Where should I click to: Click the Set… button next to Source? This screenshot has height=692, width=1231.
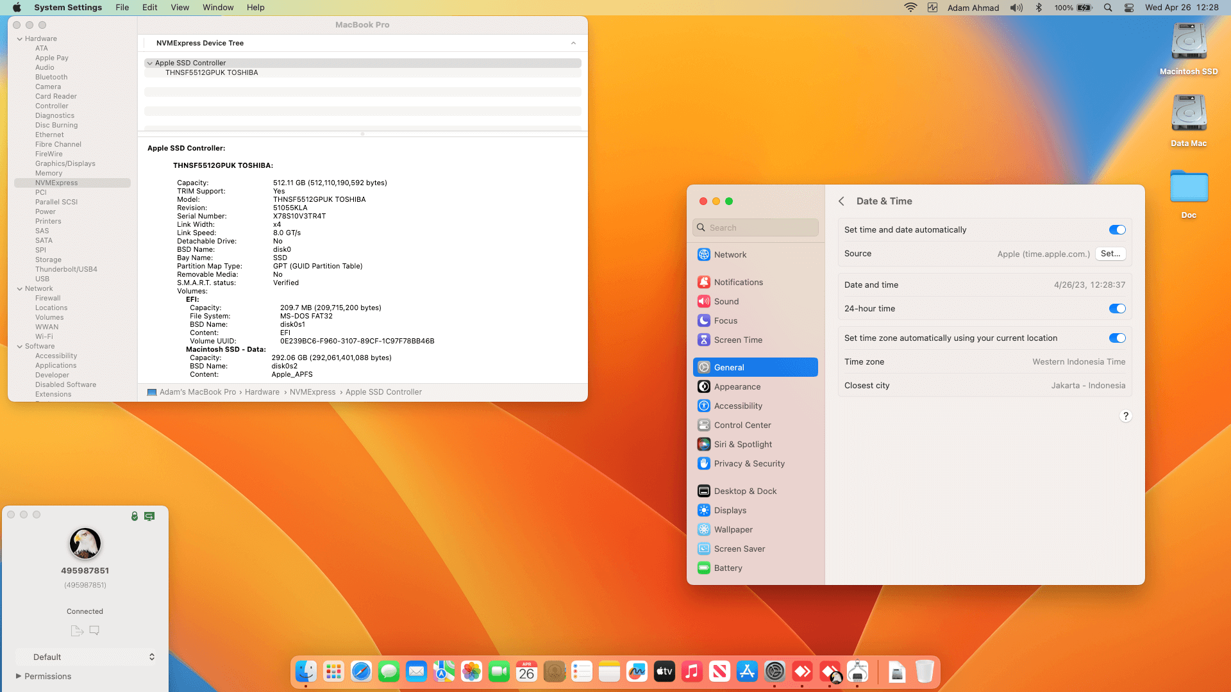[x=1110, y=254]
